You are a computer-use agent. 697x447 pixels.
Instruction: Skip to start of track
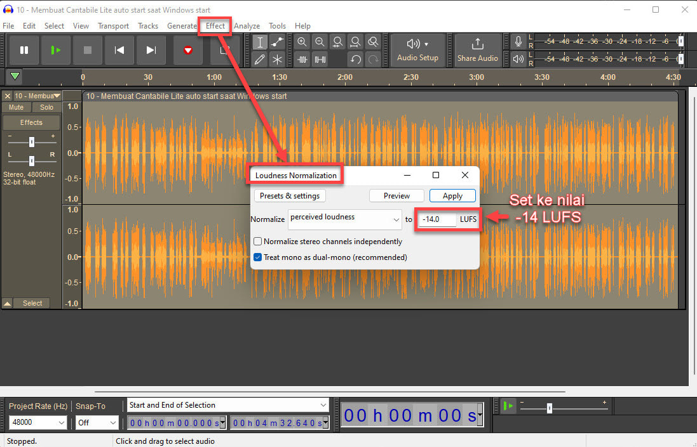point(119,50)
